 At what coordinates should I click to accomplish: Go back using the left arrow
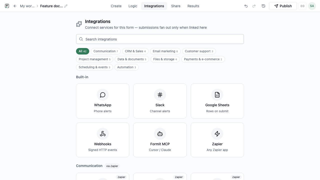pos(15,6)
